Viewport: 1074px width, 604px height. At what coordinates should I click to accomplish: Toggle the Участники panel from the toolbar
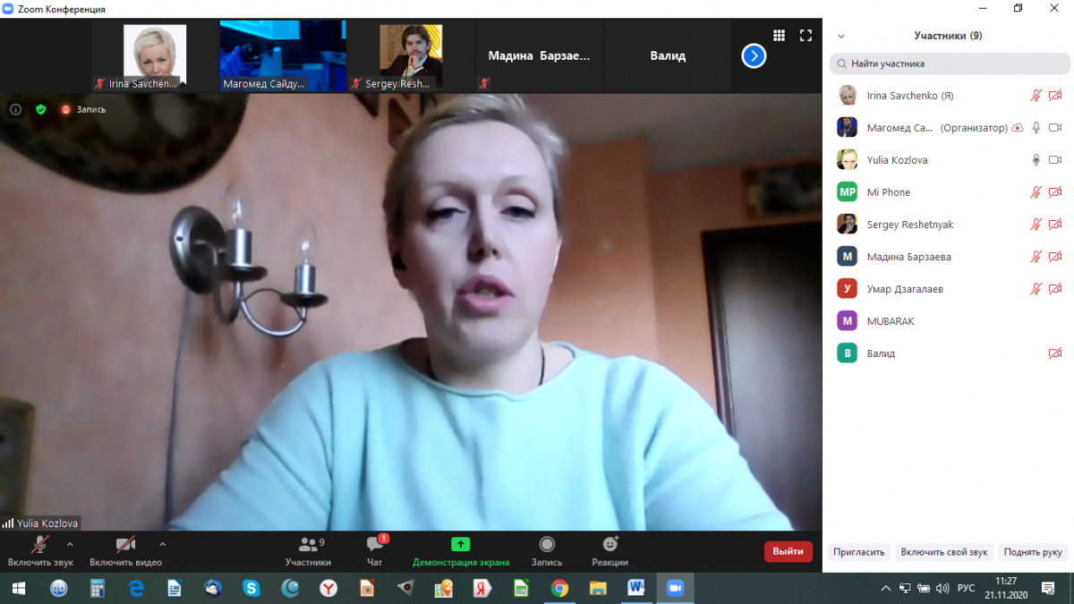pos(309,551)
